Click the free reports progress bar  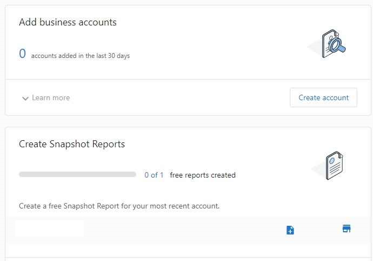(77, 174)
